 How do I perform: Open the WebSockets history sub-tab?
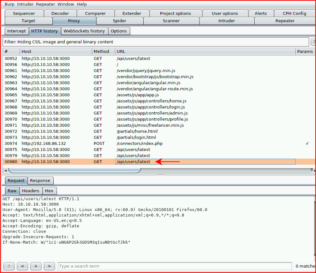click(x=84, y=31)
